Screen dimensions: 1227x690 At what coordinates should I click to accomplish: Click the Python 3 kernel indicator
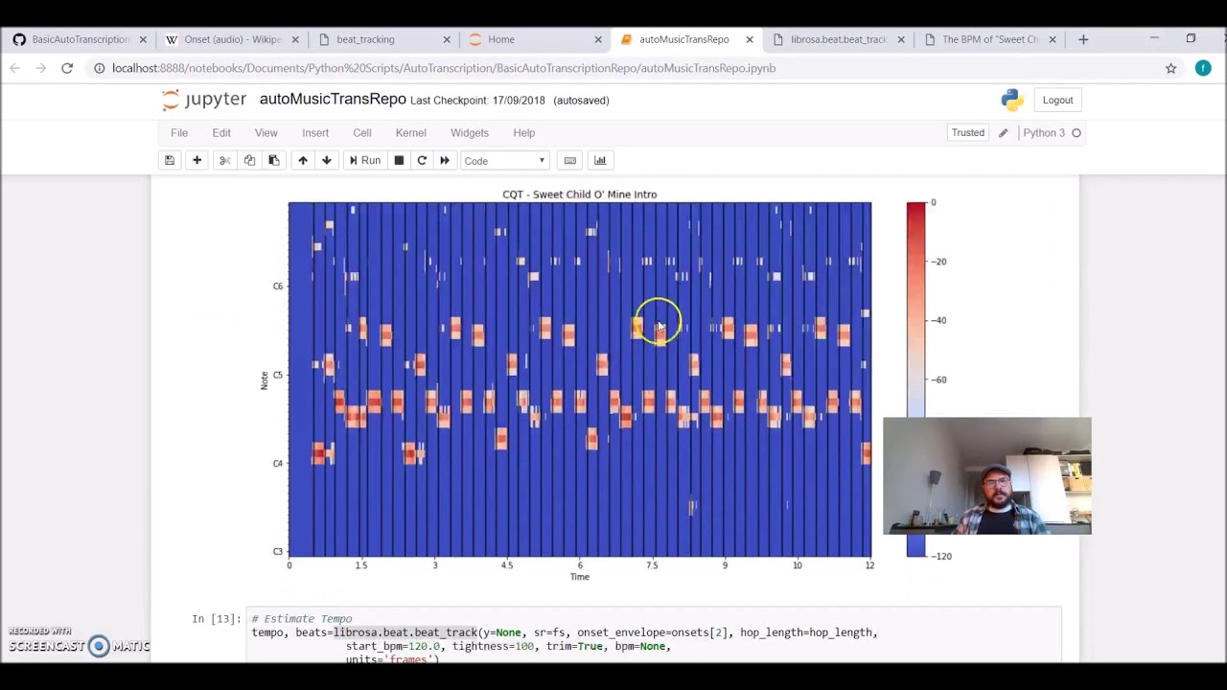pyautogui.click(x=1052, y=133)
